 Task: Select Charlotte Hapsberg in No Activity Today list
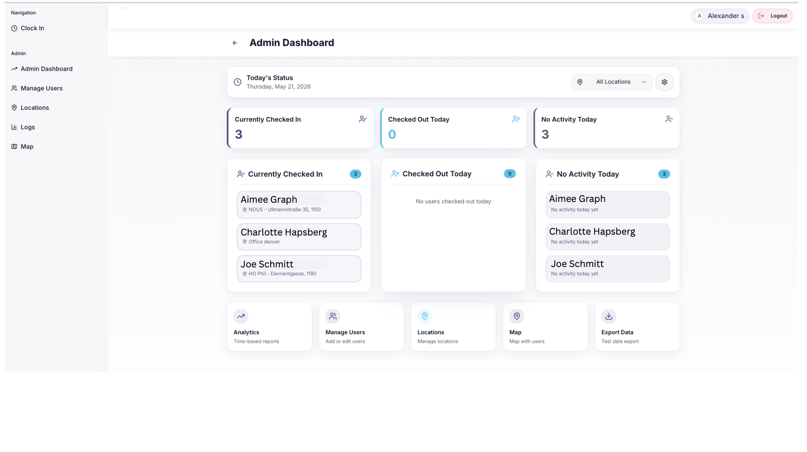pos(607,237)
